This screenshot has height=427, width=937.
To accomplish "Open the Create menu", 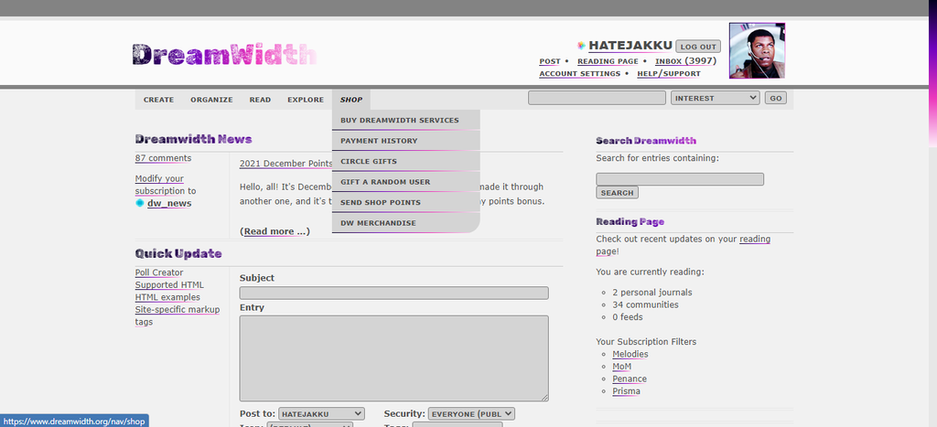I will point(158,100).
